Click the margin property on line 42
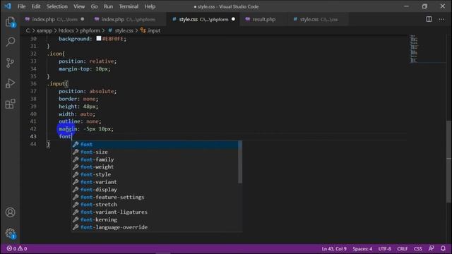452x254 pixels. (x=68, y=128)
